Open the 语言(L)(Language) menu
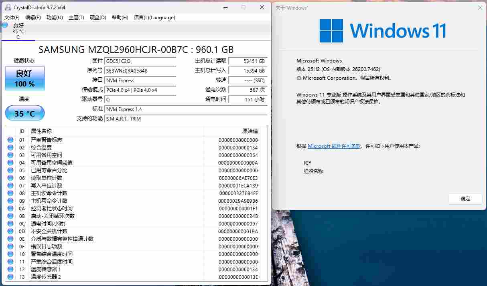 point(154,18)
